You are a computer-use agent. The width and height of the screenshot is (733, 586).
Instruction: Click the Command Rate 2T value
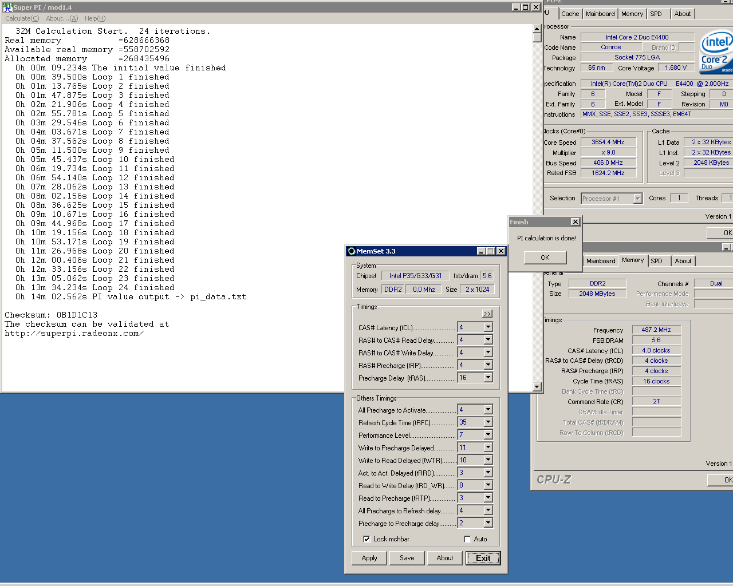[x=656, y=401]
